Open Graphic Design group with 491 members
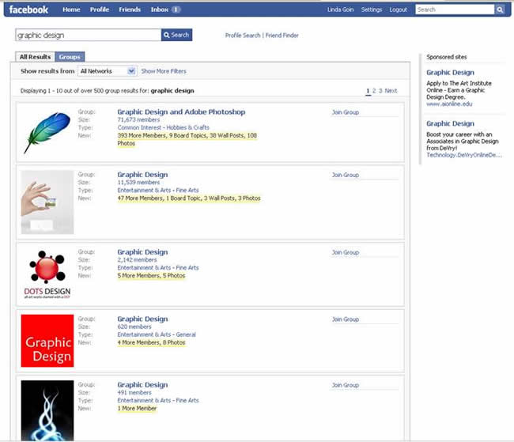 pyautogui.click(x=142, y=384)
